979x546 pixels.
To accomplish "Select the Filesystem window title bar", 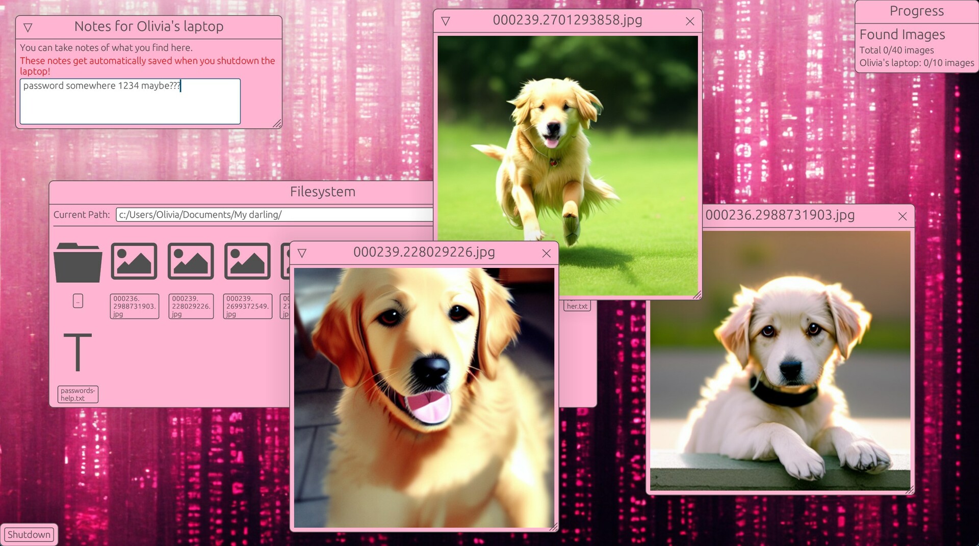I will click(x=322, y=192).
